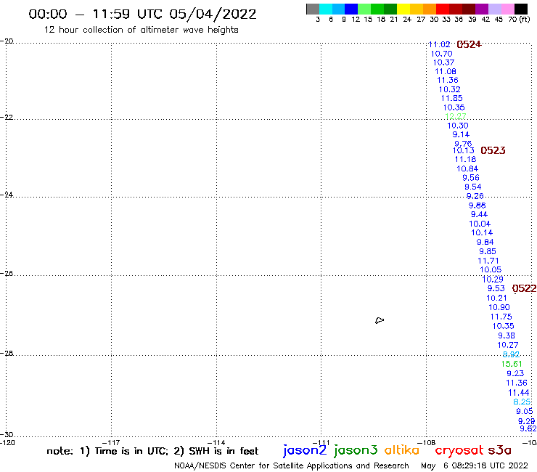
Task: Click the latitude axis label -26
Action: point(7,274)
